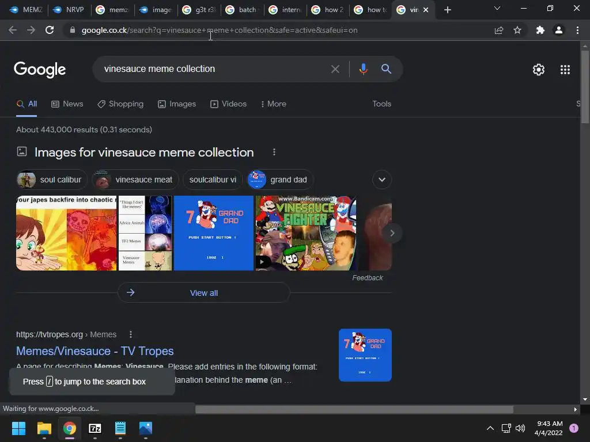Screen dimensions: 590x442
Task: Open site info via the lock icon
Action: (x=73, y=30)
